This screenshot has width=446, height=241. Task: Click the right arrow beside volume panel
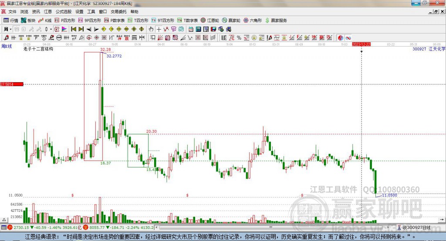pos(442,220)
